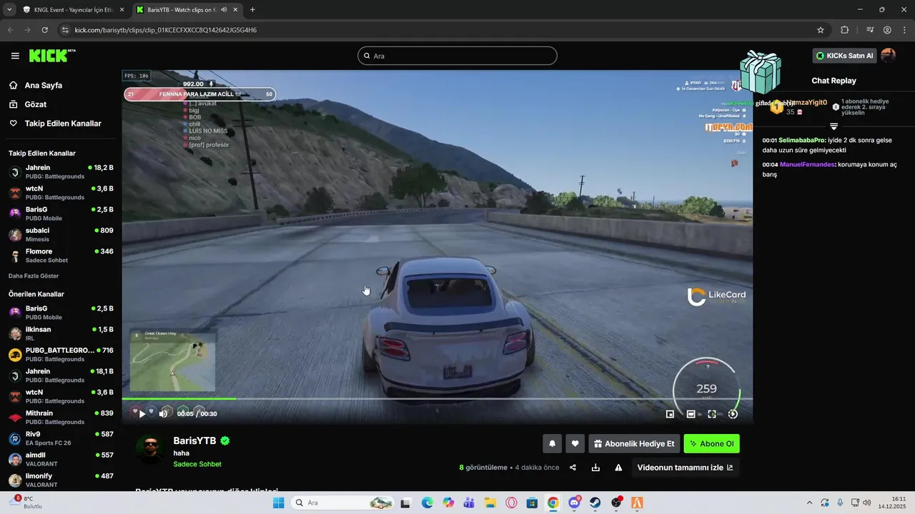This screenshot has height=514, width=915.
Task: Open limonify channel in sidebar
Action: [x=61, y=480]
